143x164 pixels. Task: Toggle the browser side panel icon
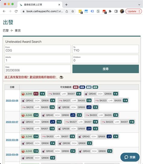(x=116, y=11)
